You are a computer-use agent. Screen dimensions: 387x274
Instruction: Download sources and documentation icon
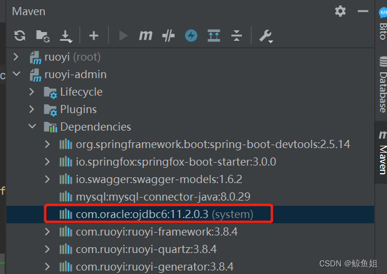[66, 37]
